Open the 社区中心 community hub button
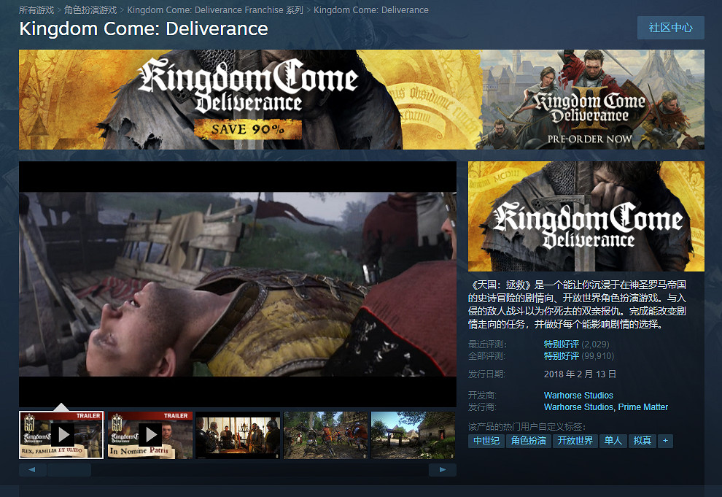722x497 pixels. point(670,28)
